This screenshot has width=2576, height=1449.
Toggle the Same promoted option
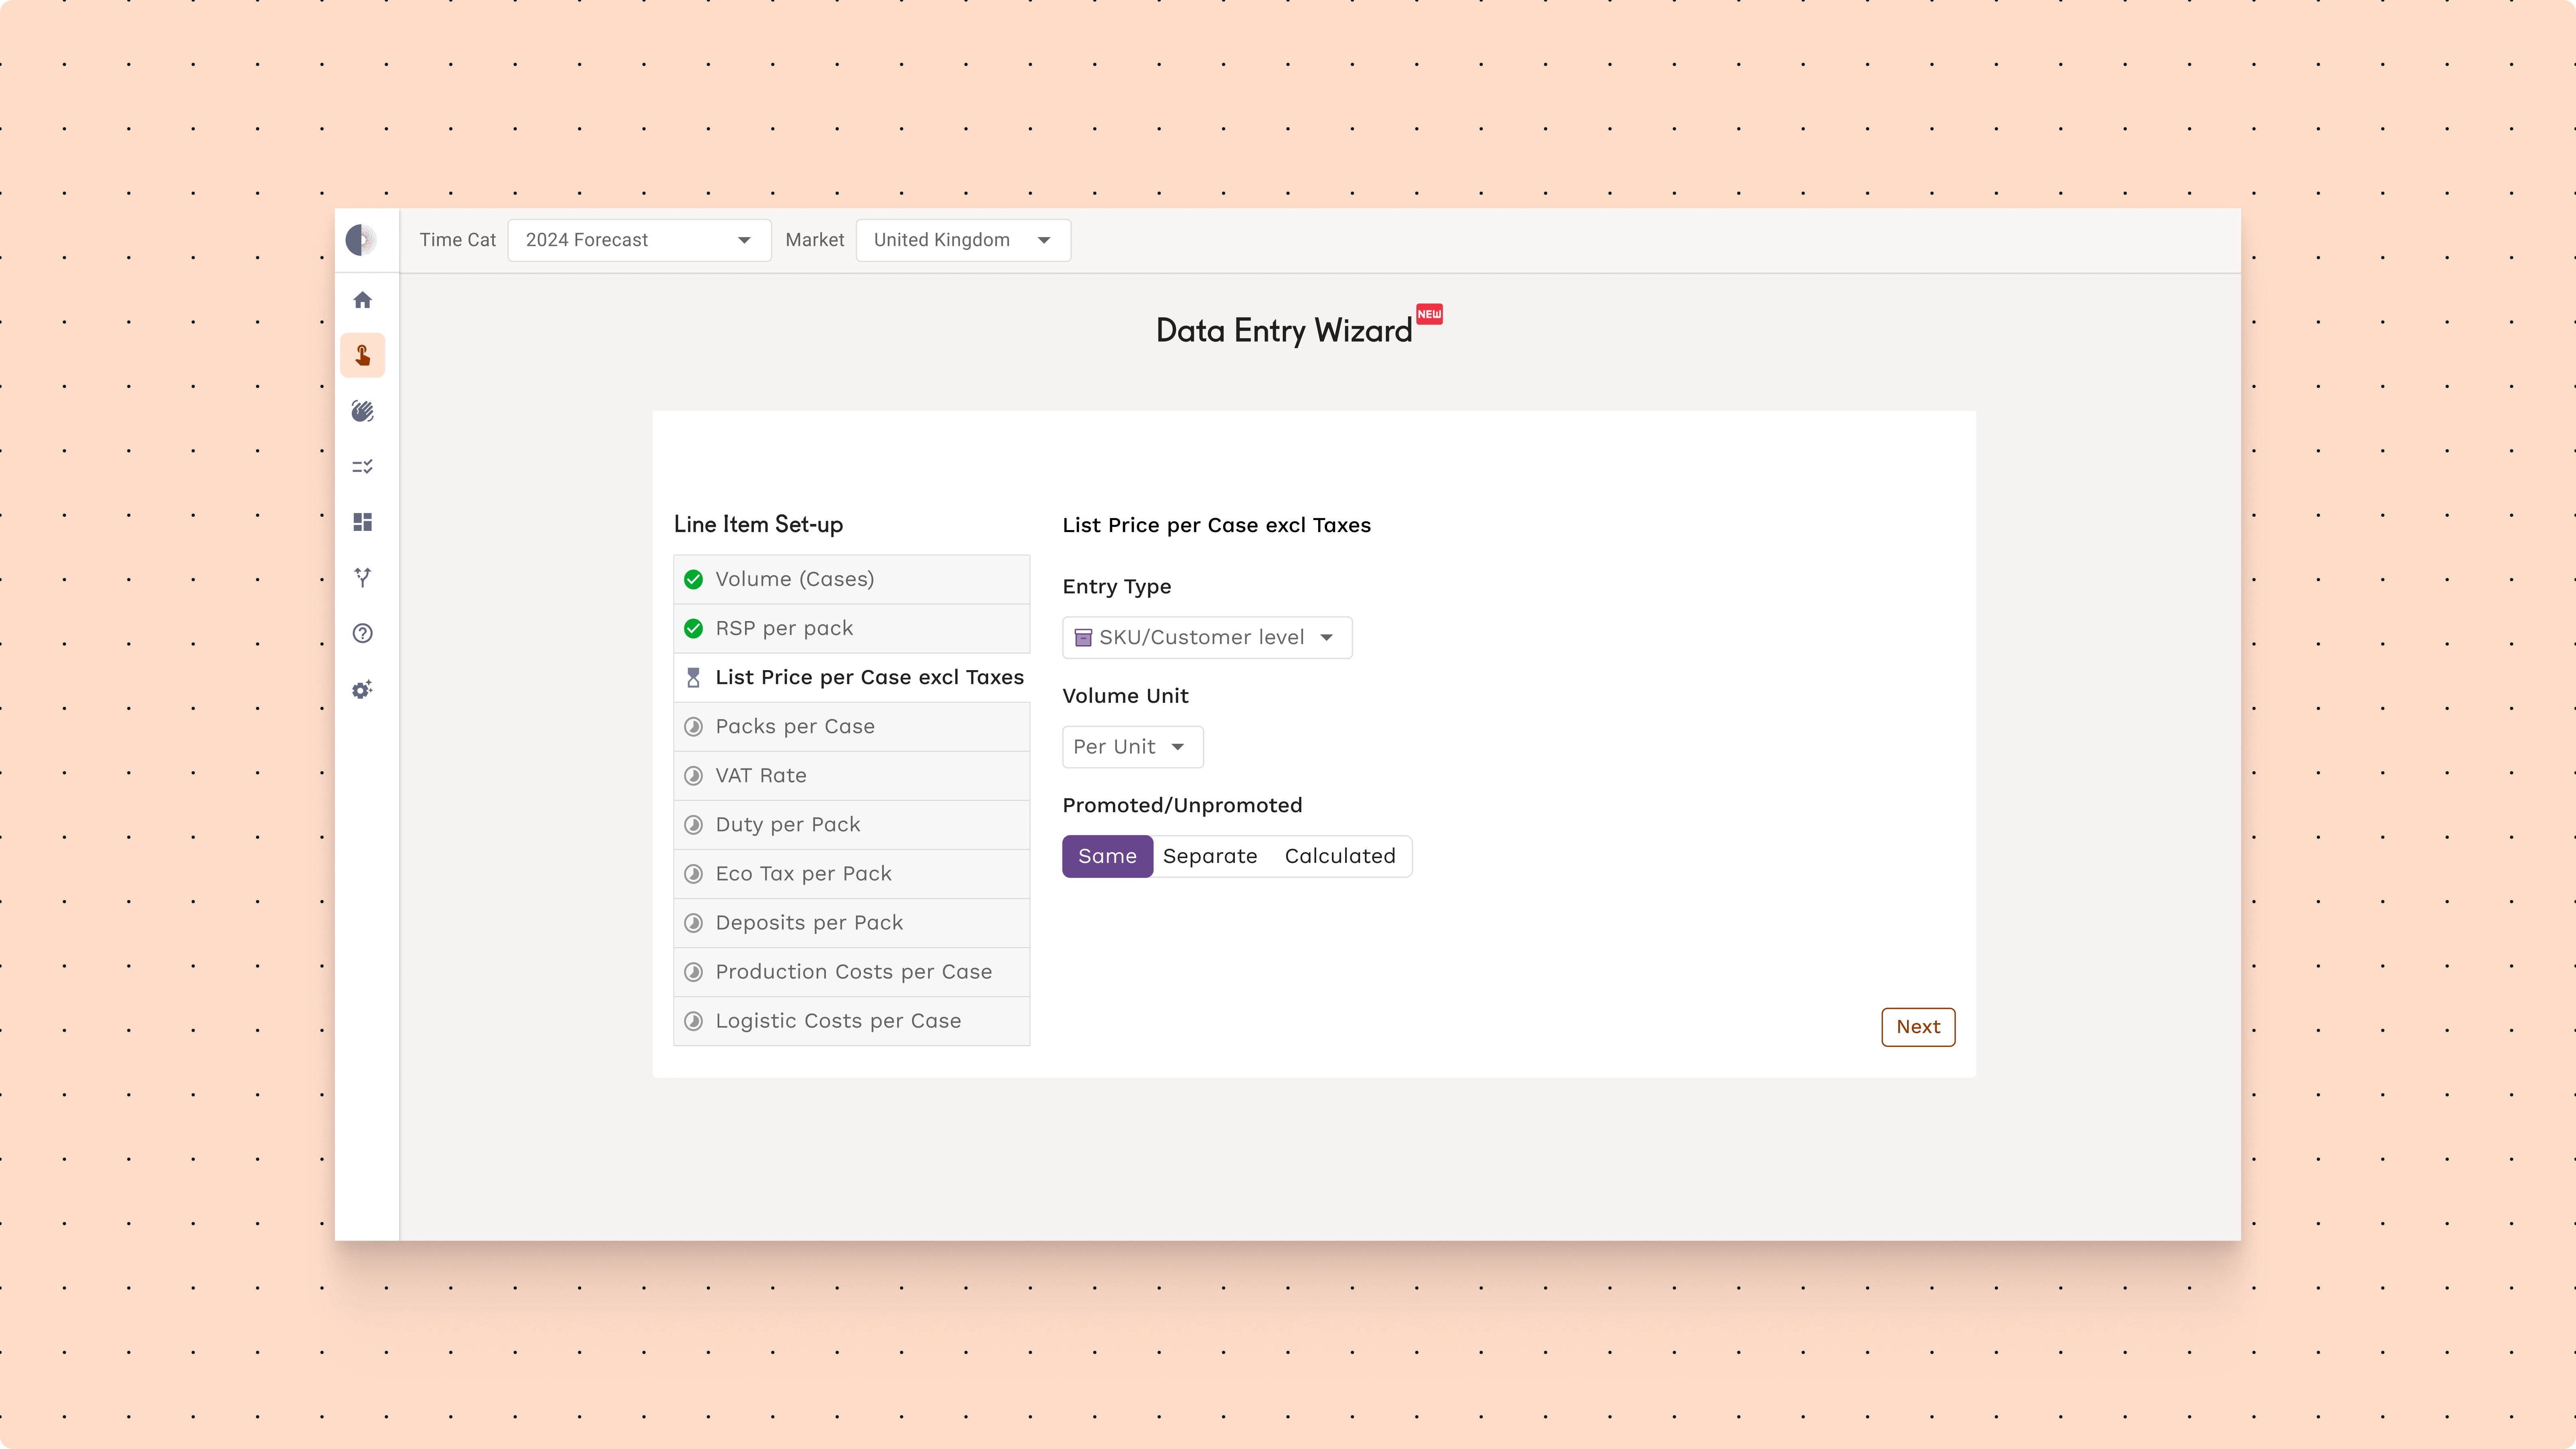[x=1107, y=856]
